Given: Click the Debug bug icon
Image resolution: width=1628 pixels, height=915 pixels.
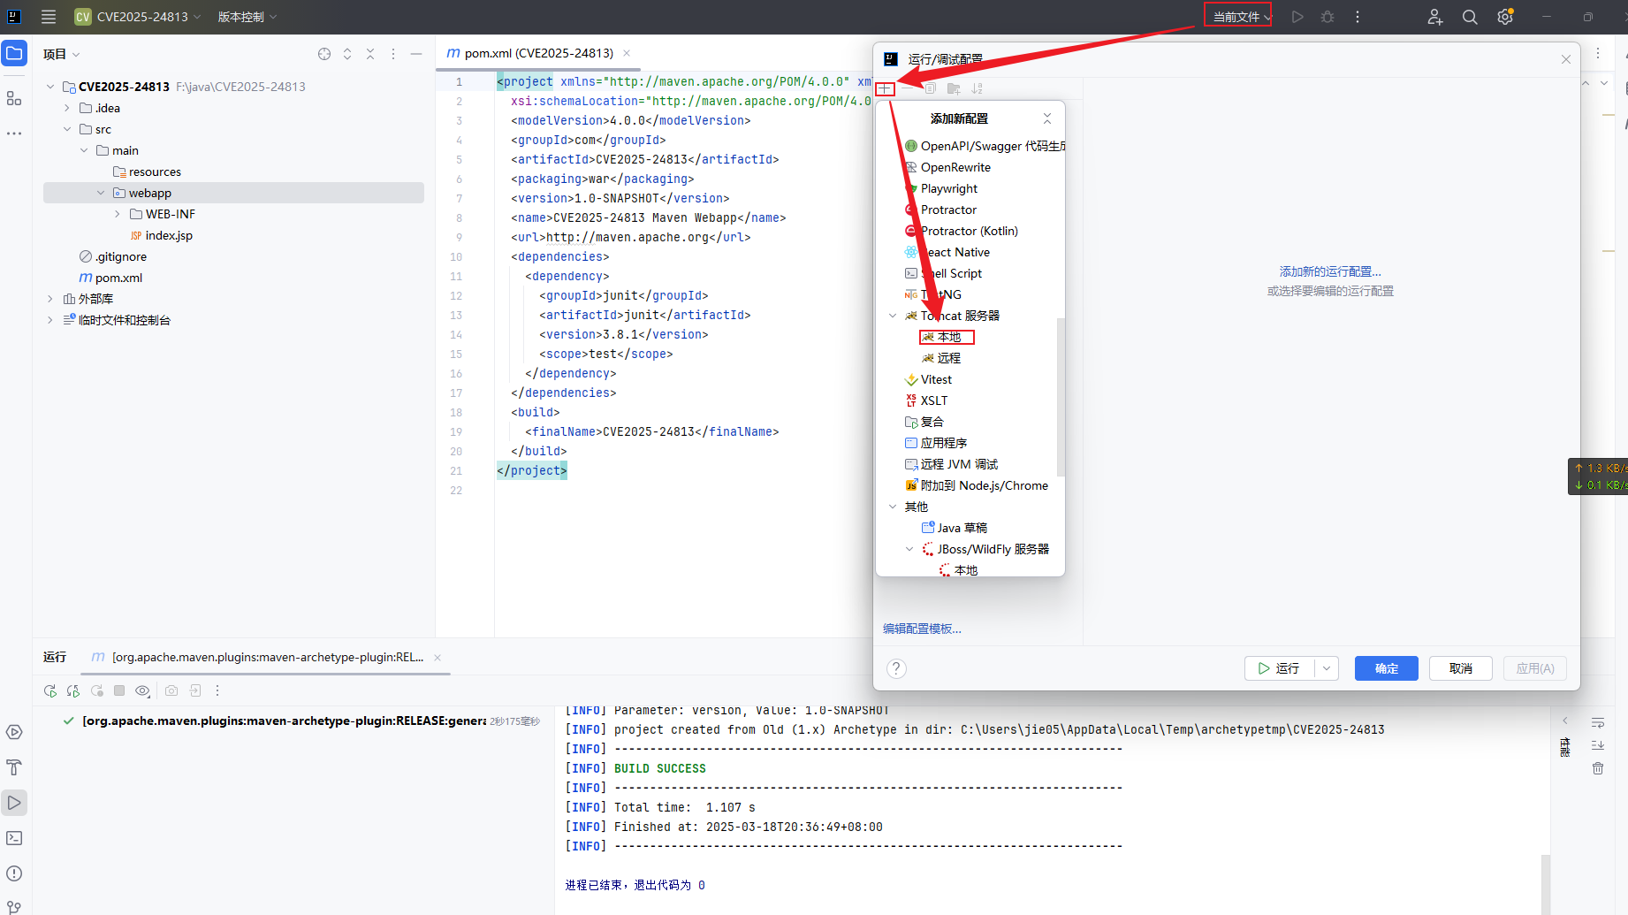Looking at the screenshot, I should point(1328,17).
